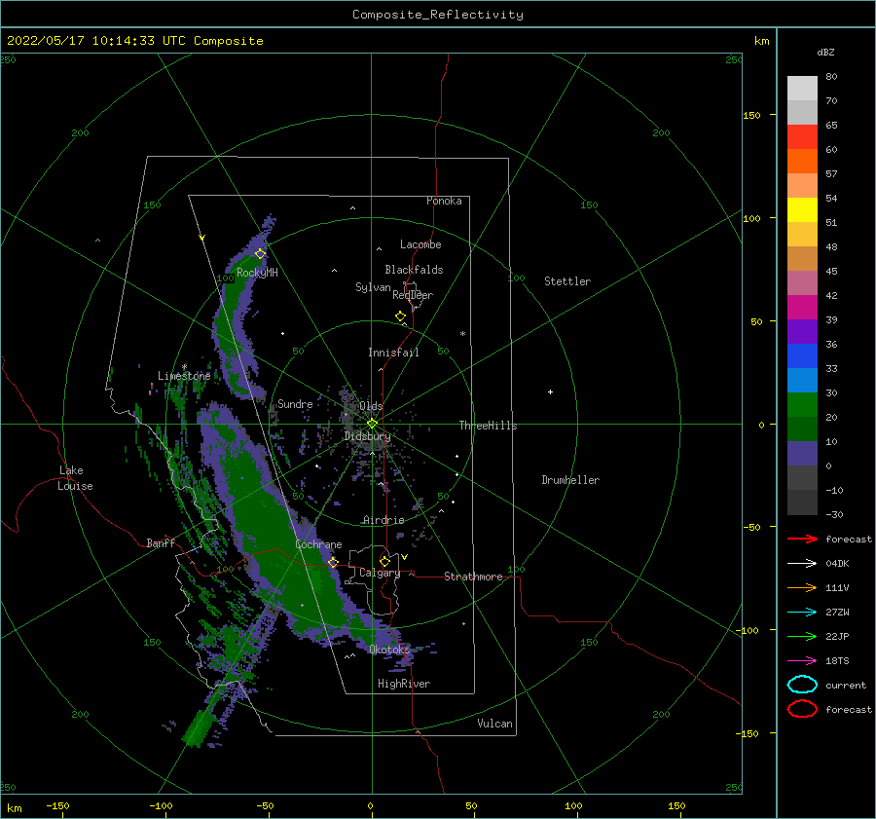Click the Airdrie city label
Image resolution: width=876 pixels, height=819 pixels.
pos(383,520)
